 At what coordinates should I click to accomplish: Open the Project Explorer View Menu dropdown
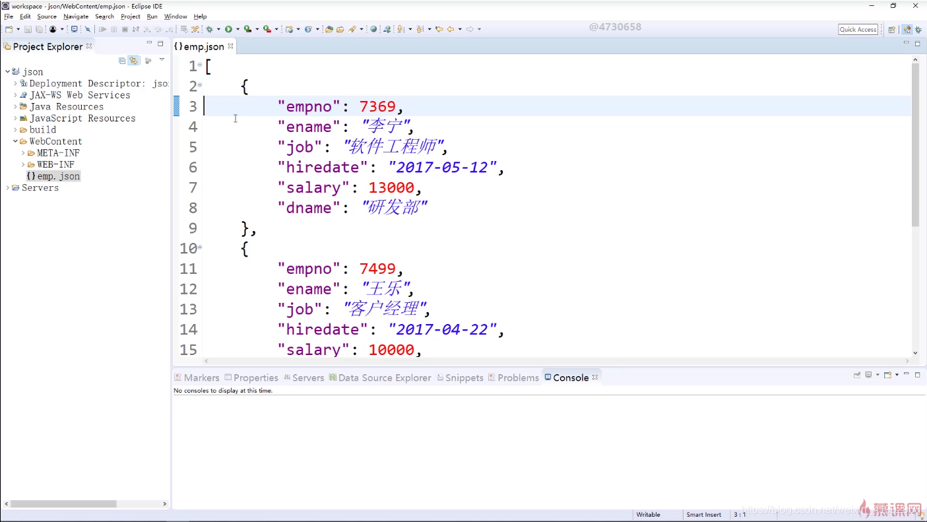click(162, 60)
